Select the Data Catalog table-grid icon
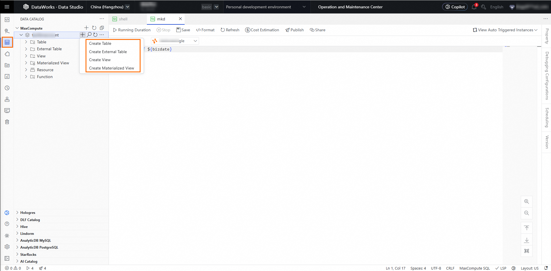 [7, 42]
